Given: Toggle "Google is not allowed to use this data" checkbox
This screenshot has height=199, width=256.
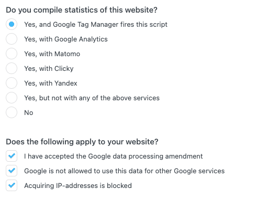Looking at the screenshot, I should (12, 171).
